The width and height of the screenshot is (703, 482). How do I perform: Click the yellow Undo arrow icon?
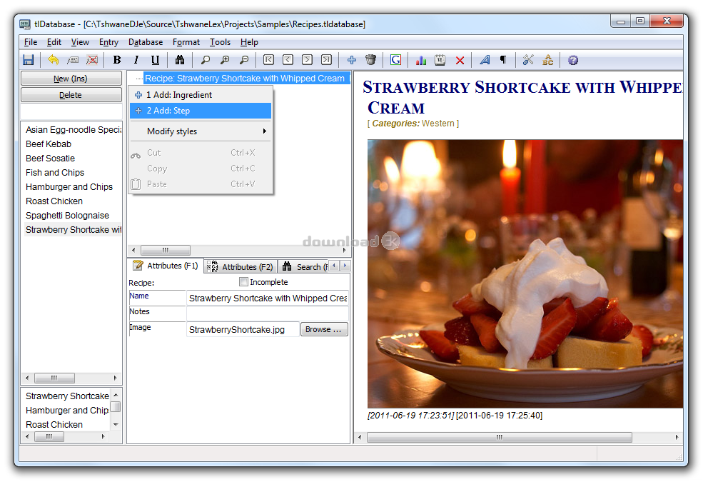[x=54, y=60]
